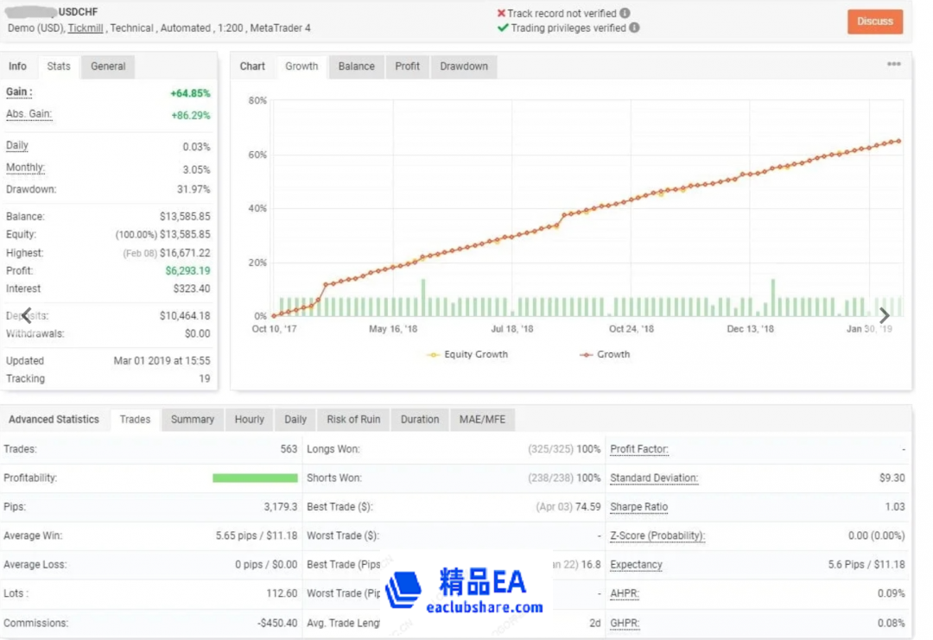Open the Risk of Ruin tab
Viewport: 933px width, 640px height.
[x=353, y=420]
